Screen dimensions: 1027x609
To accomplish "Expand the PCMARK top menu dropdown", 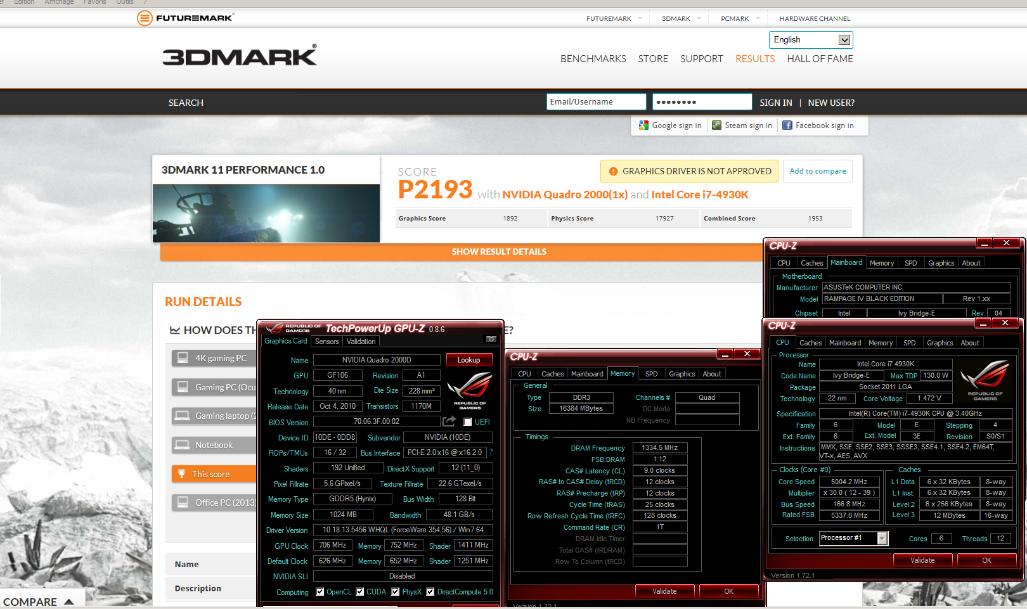I will point(758,18).
